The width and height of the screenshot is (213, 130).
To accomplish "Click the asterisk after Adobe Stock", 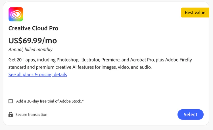I will (x=83, y=101).
